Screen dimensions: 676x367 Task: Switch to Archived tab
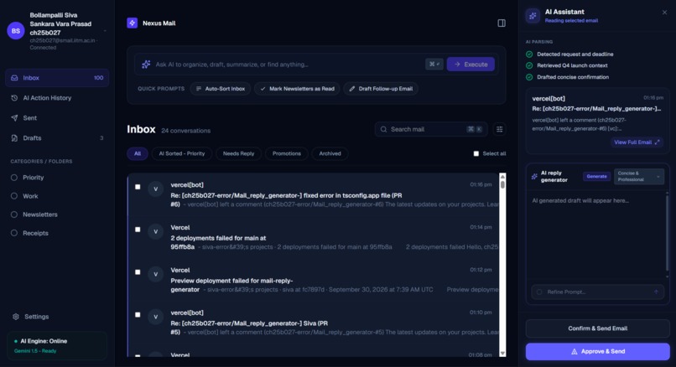(330, 153)
